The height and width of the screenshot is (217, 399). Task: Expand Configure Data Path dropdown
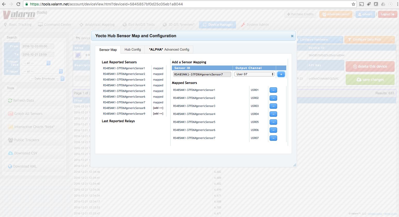[x=370, y=40]
